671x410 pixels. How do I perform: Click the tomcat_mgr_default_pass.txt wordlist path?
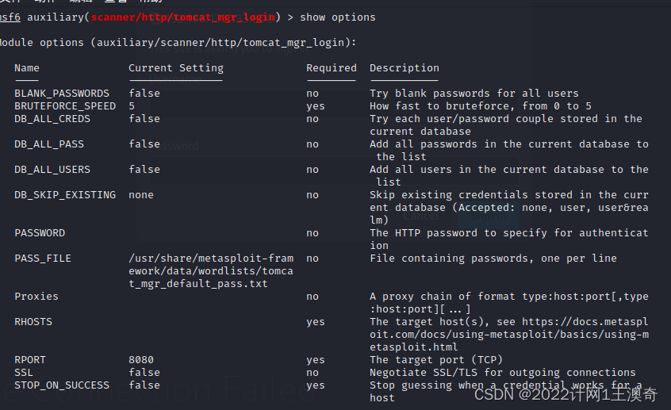211,271
